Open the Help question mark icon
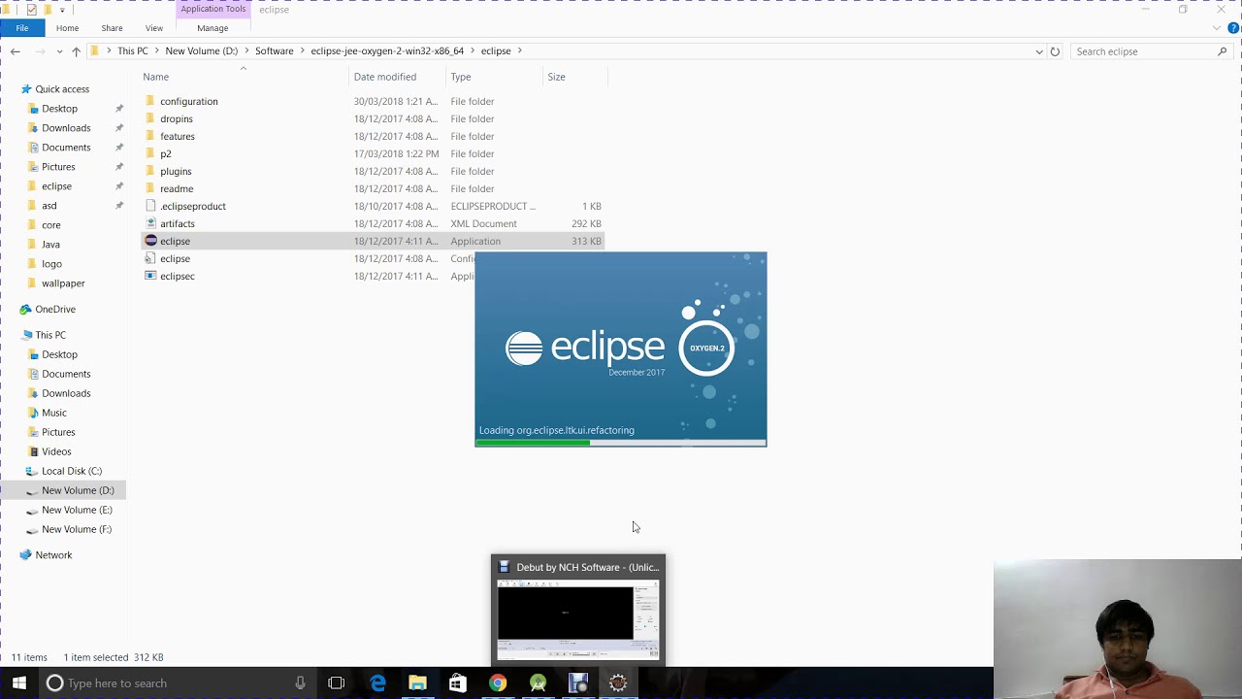This screenshot has height=699, width=1242. [1233, 28]
